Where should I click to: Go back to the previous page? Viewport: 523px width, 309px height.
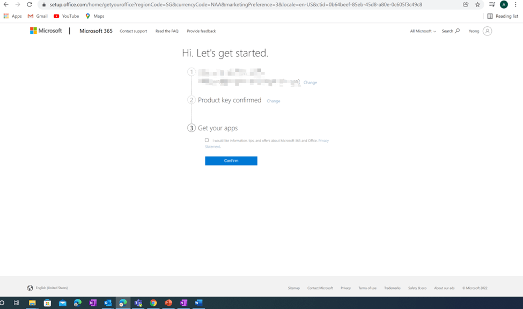tap(6, 4)
